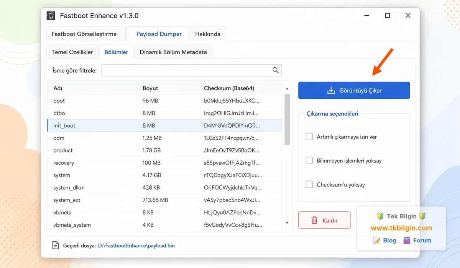Screen dimensions: 460x268
Task: Click the 8 KB size cell
Action: (148, 212)
